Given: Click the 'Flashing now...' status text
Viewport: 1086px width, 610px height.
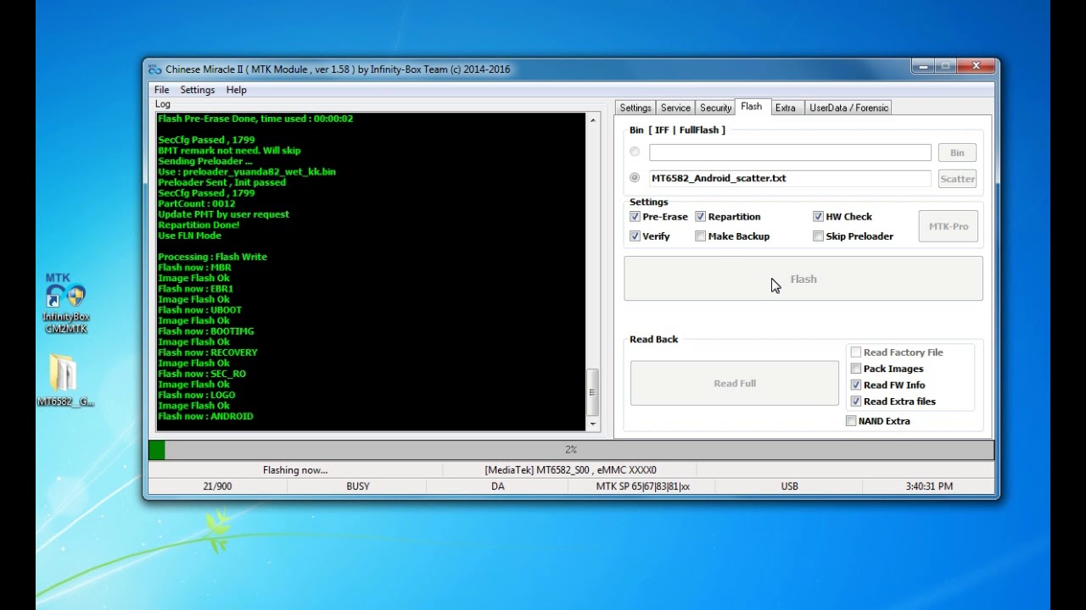Looking at the screenshot, I should point(295,470).
